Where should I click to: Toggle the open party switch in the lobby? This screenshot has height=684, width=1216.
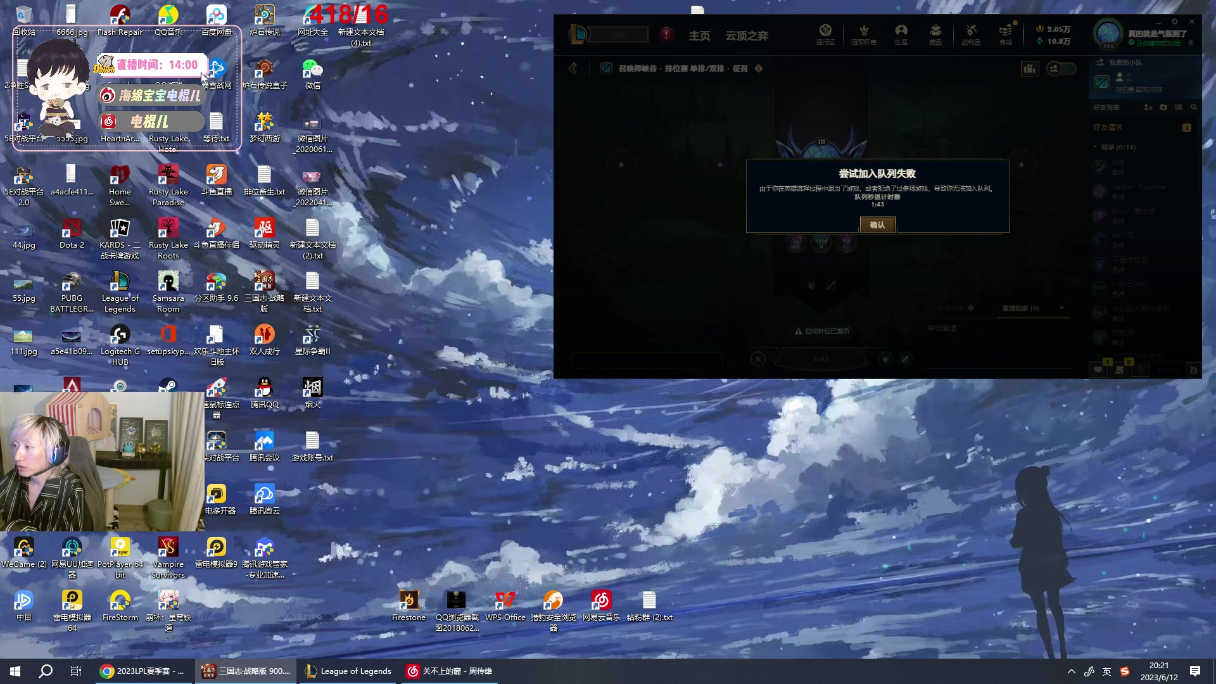click(x=1061, y=68)
